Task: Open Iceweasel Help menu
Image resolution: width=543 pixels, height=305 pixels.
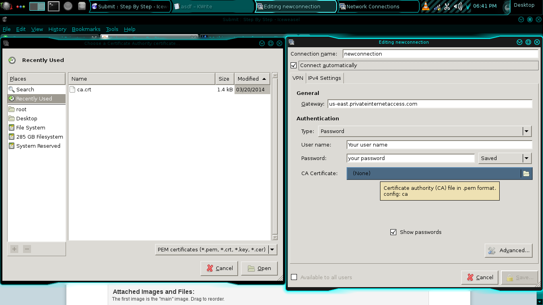Action: (x=130, y=29)
